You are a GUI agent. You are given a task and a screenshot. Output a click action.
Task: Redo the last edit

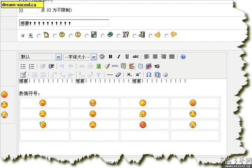(71, 66)
